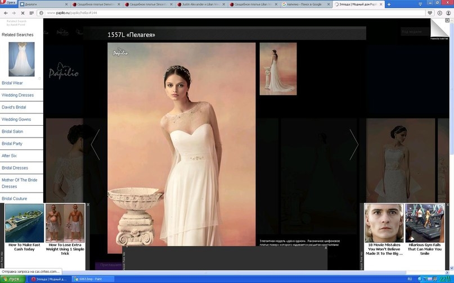Switch to the Диалоги tab

42,4
